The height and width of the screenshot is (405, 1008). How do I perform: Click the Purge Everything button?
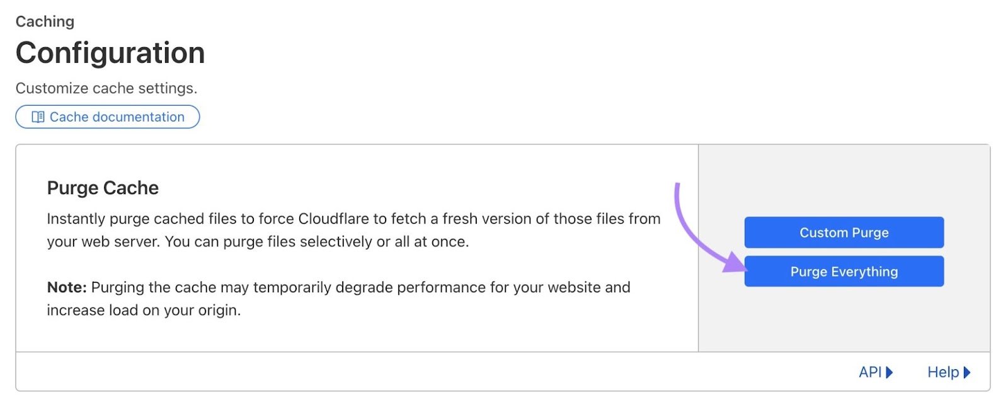[x=844, y=271]
